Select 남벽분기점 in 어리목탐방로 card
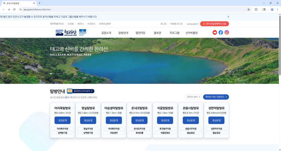The width and height of the screenshot is (281, 151). coord(63,133)
